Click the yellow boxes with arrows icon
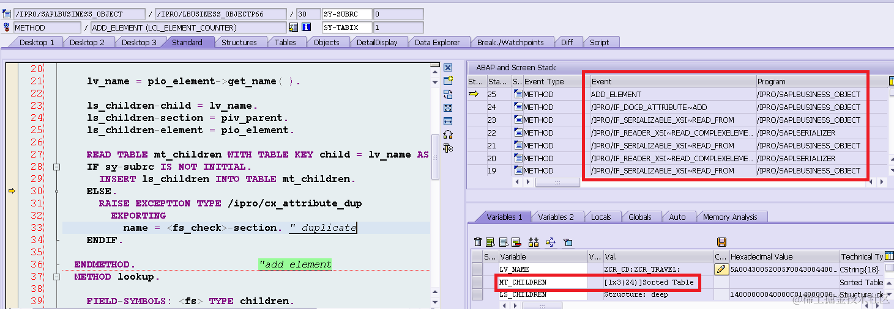The width and height of the screenshot is (894, 309). pos(534,242)
